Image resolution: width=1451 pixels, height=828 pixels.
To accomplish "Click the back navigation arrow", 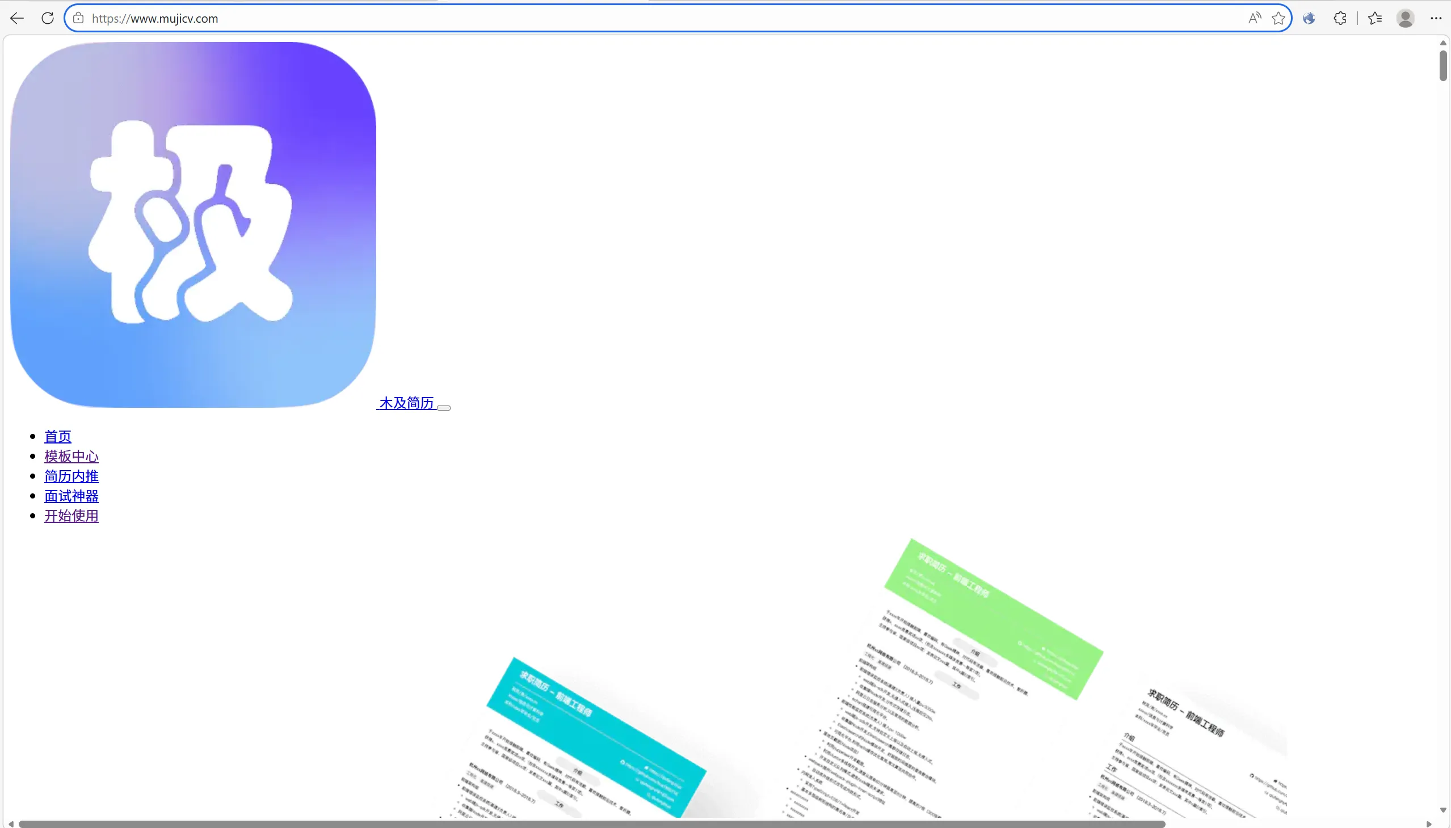I will pyautogui.click(x=16, y=18).
